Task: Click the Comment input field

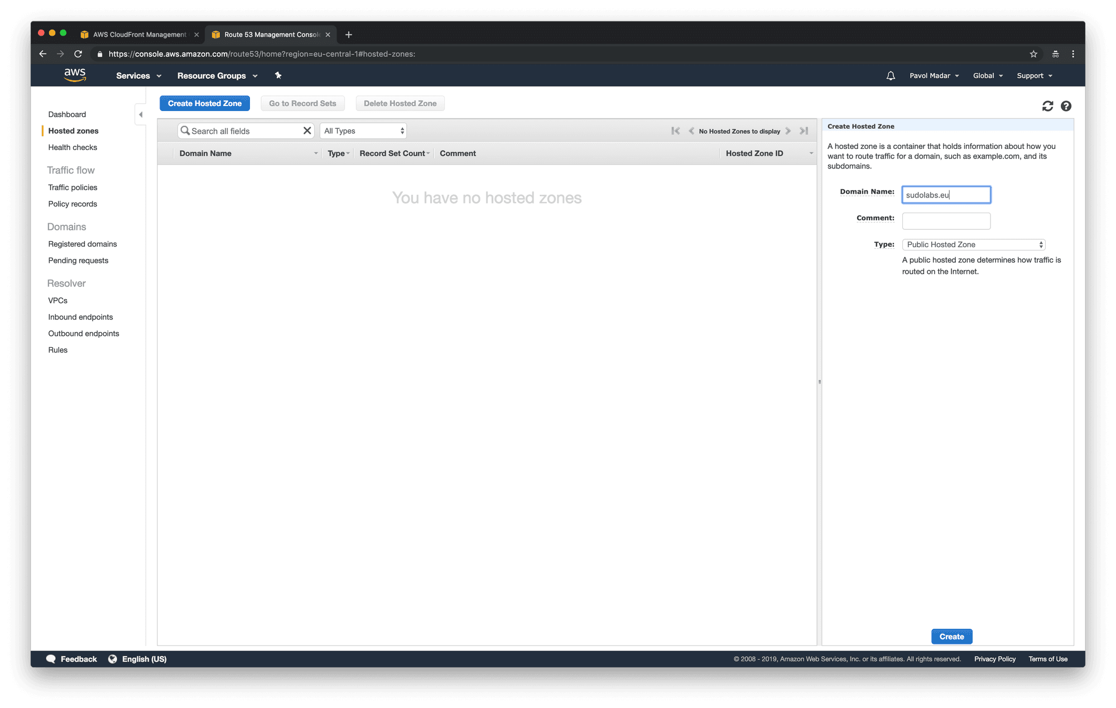Action: coord(946,221)
